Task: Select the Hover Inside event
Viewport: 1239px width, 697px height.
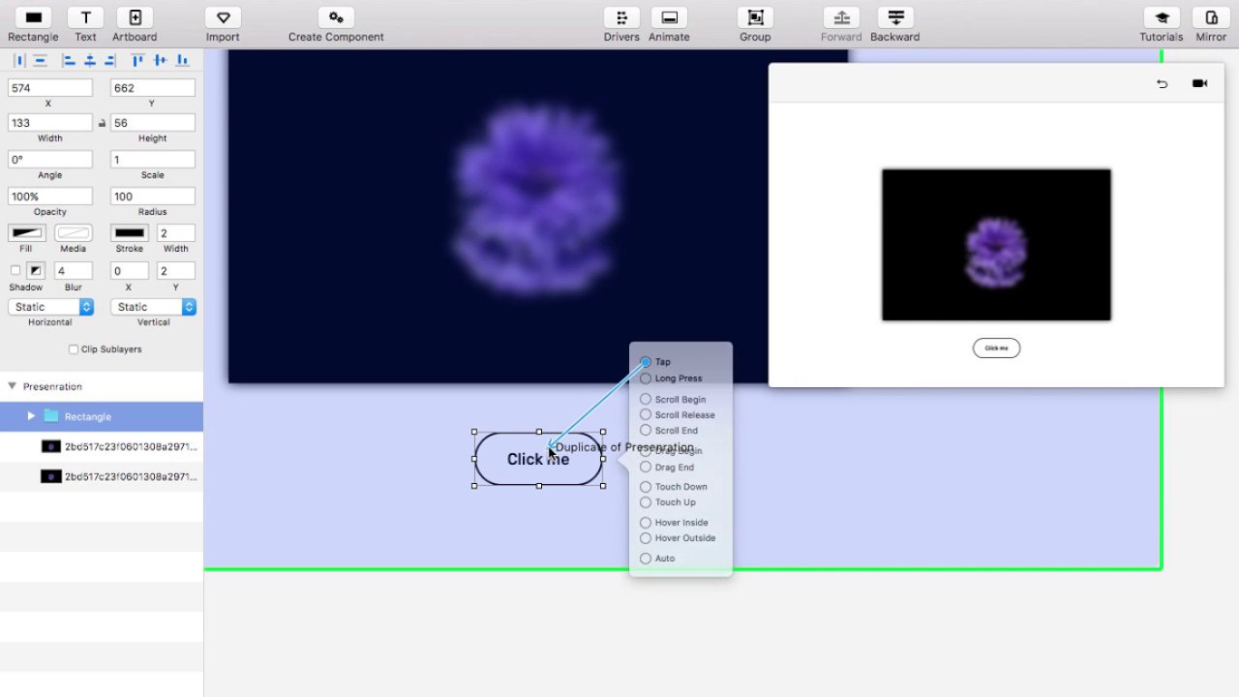Action: point(646,523)
